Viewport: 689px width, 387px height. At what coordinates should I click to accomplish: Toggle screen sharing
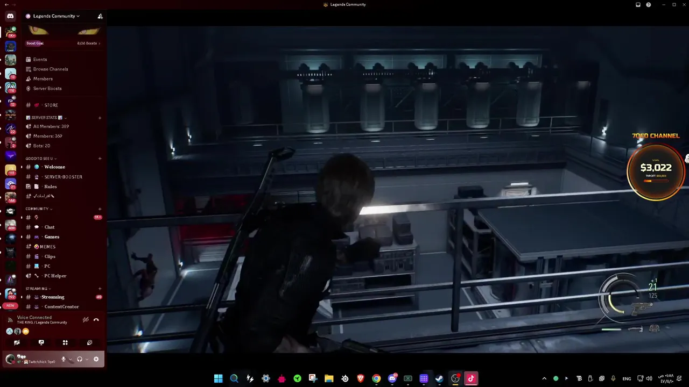pos(41,342)
